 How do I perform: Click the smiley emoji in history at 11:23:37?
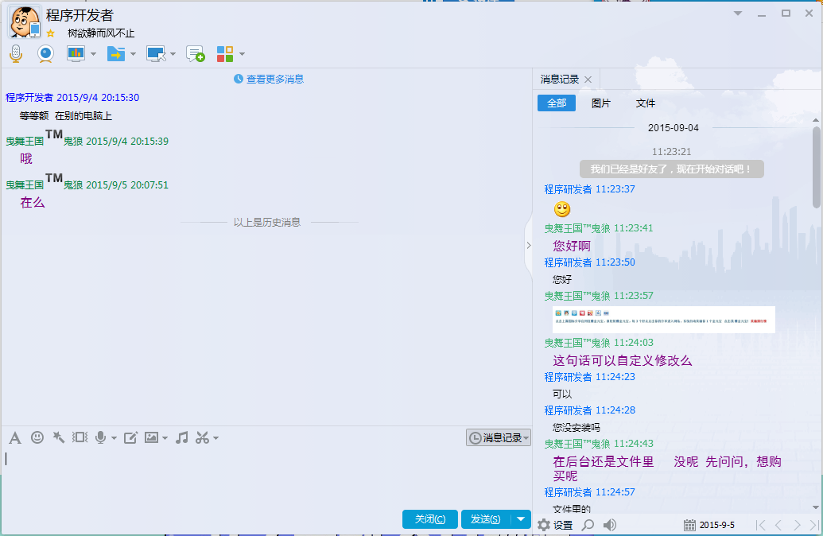(x=562, y=209)
